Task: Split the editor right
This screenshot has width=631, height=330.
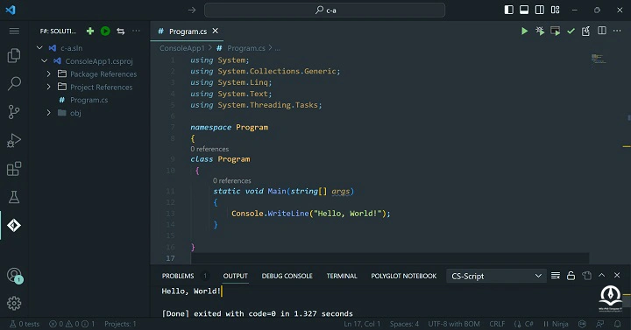Action: click(x=602, y=31)
